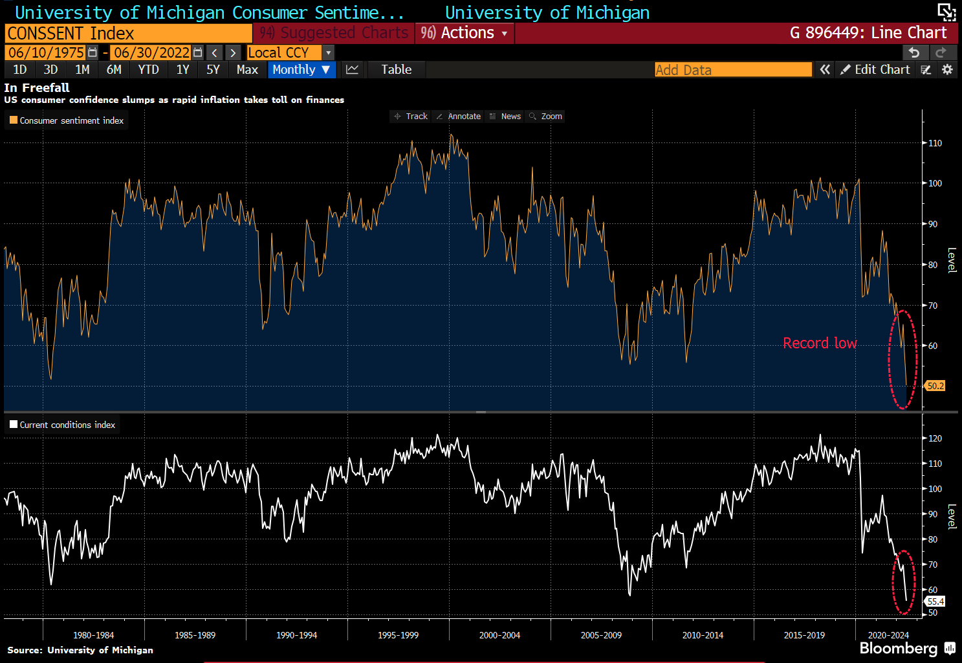Go to next date range arrow

coord(234,53)
